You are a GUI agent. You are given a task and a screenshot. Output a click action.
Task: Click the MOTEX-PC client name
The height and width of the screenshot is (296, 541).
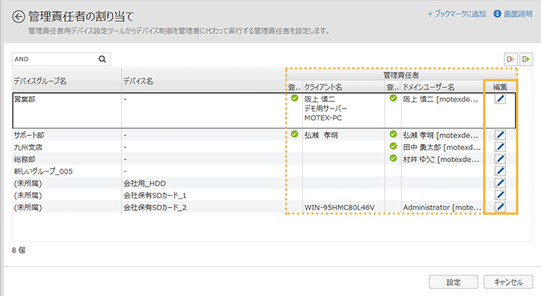click(x=323, y=118)
